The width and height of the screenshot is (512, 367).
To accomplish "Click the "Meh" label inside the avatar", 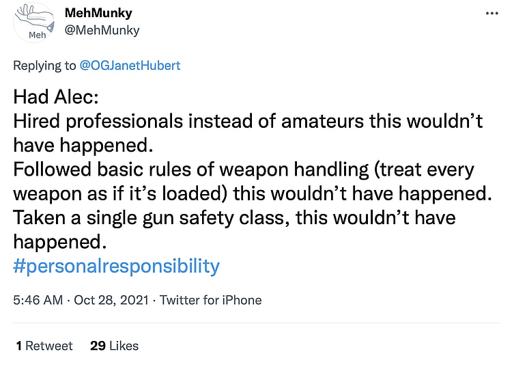I will coord(35,35).
